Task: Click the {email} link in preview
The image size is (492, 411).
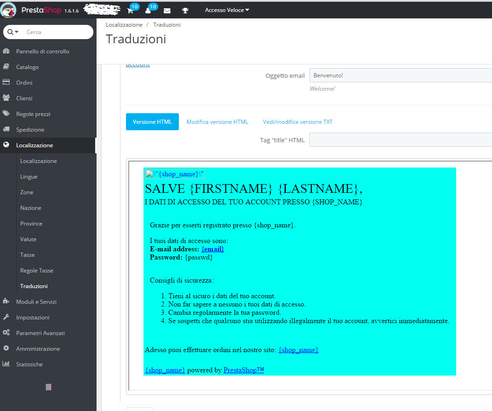Action: click(x=213, y=249)
